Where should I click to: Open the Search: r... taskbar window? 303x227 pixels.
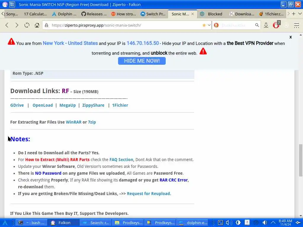96,223
